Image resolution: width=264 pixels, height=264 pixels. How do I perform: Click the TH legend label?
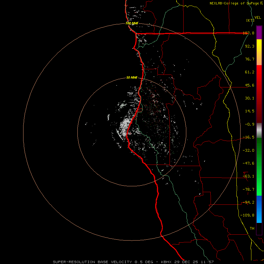pos(252,229)
